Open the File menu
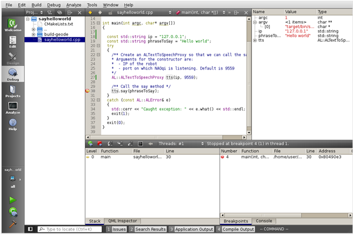The width and height of the screenshot is (353, 239). point(9,5)
